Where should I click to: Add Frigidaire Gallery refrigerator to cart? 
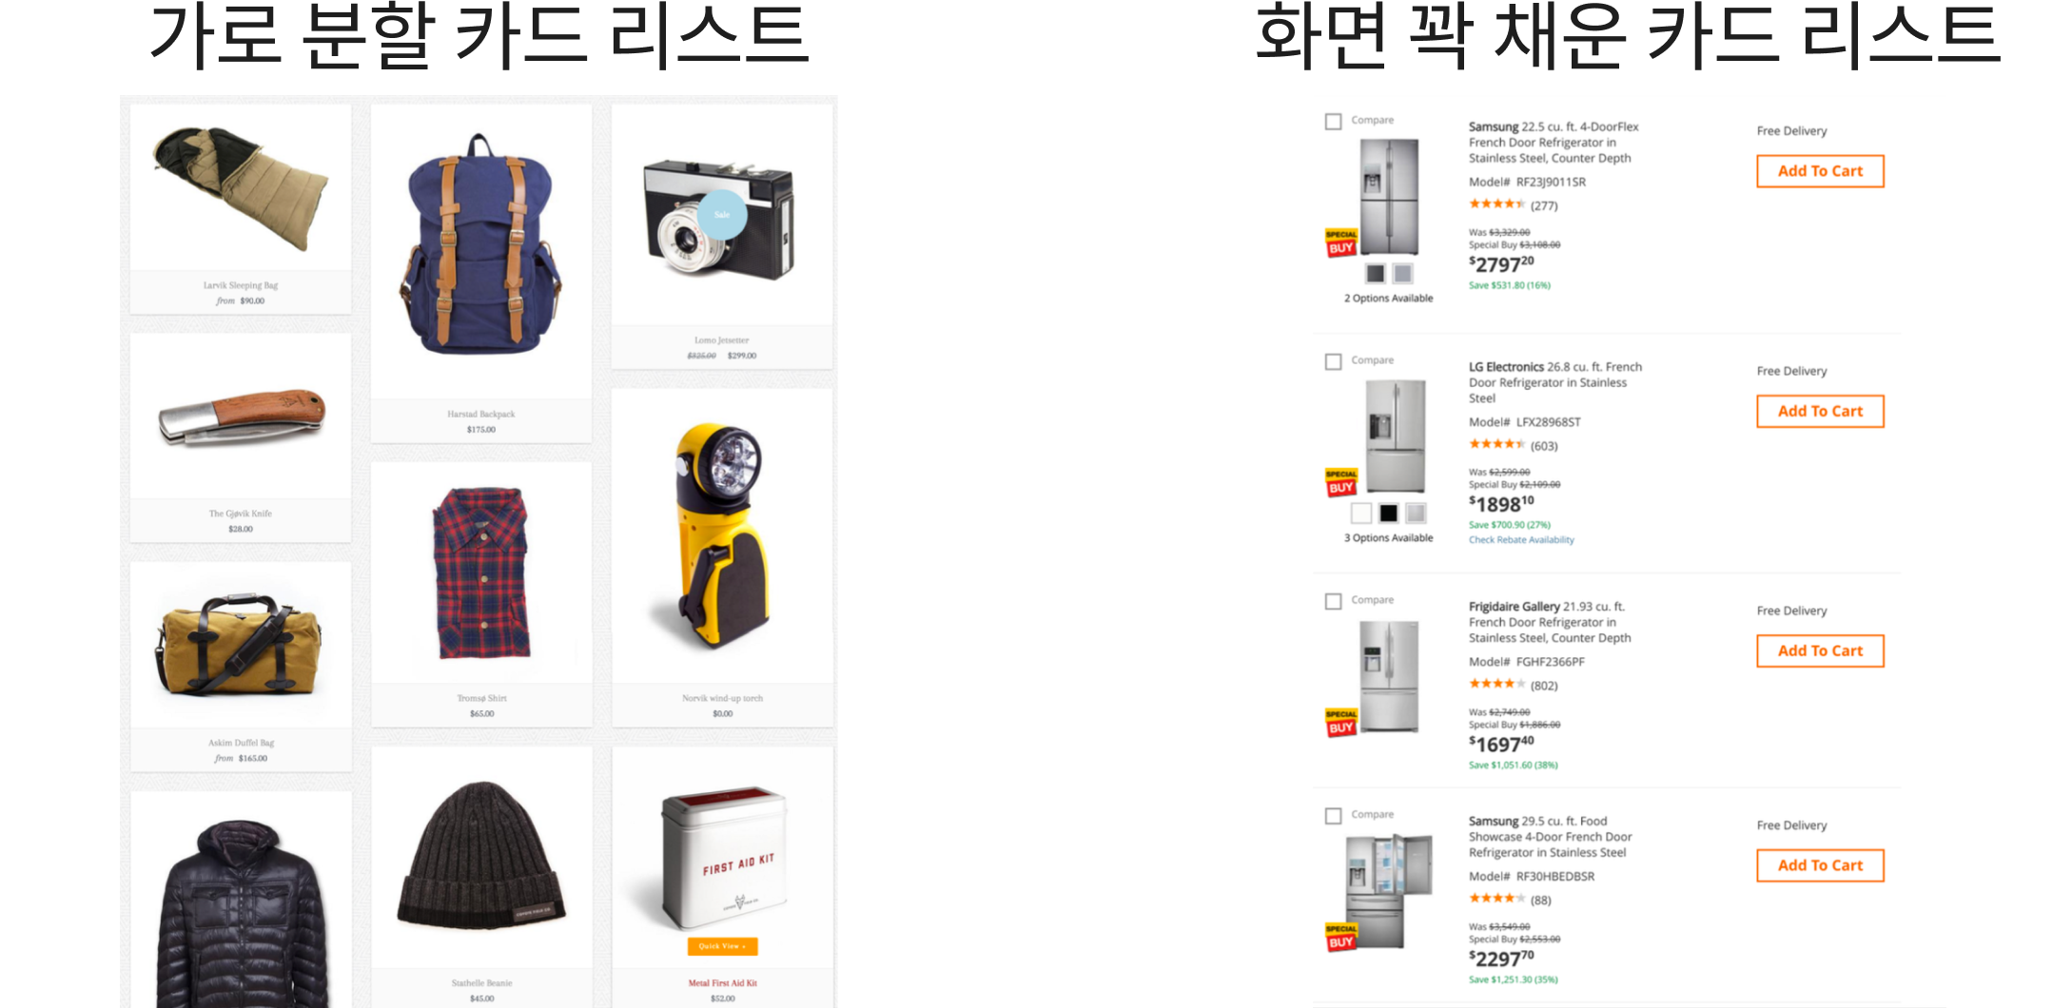1820,650
